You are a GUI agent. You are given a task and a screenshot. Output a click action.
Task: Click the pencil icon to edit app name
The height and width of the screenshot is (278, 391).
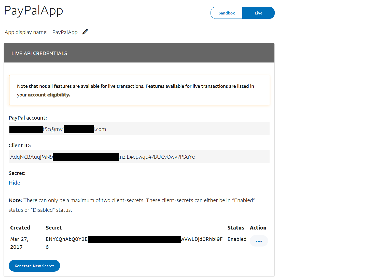[x=85, y=32]
